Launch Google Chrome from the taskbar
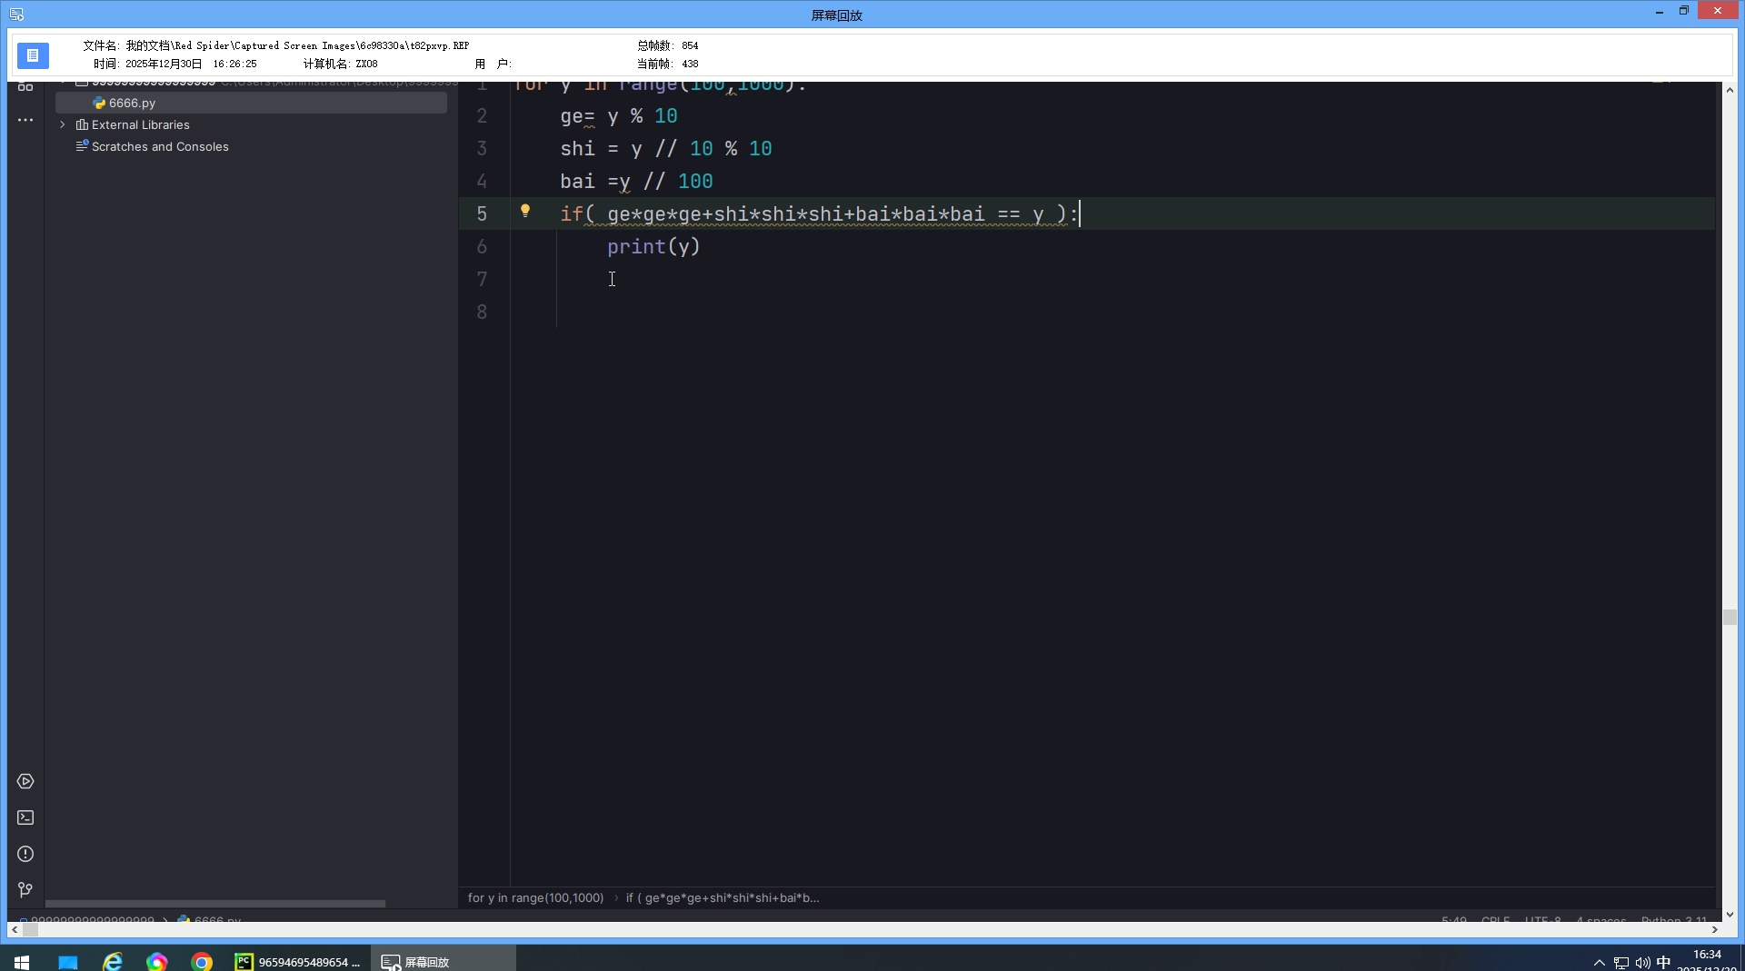Image resolution: width=1745 pixels, height=971 pixels. click(202, 961)
